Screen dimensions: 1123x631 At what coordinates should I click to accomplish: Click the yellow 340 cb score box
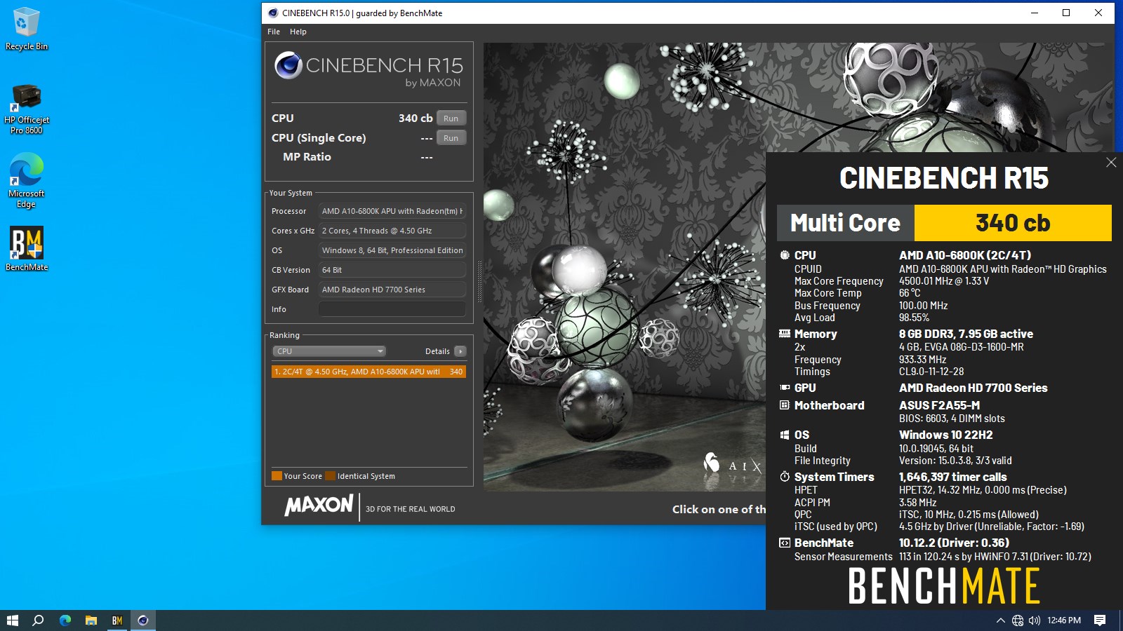(1013, 223)
